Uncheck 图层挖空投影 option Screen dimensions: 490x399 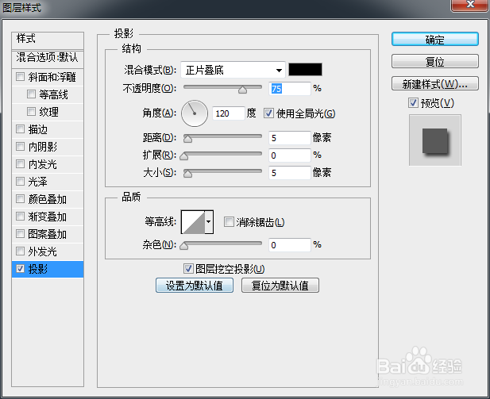click(188, 268)
